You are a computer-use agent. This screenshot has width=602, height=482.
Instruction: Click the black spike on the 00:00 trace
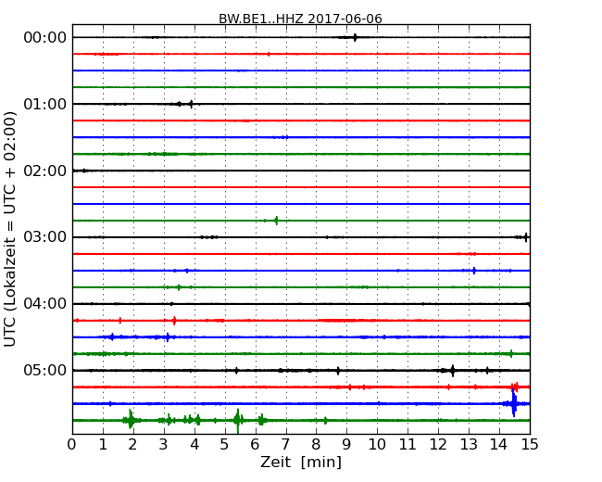pos(355,37)
